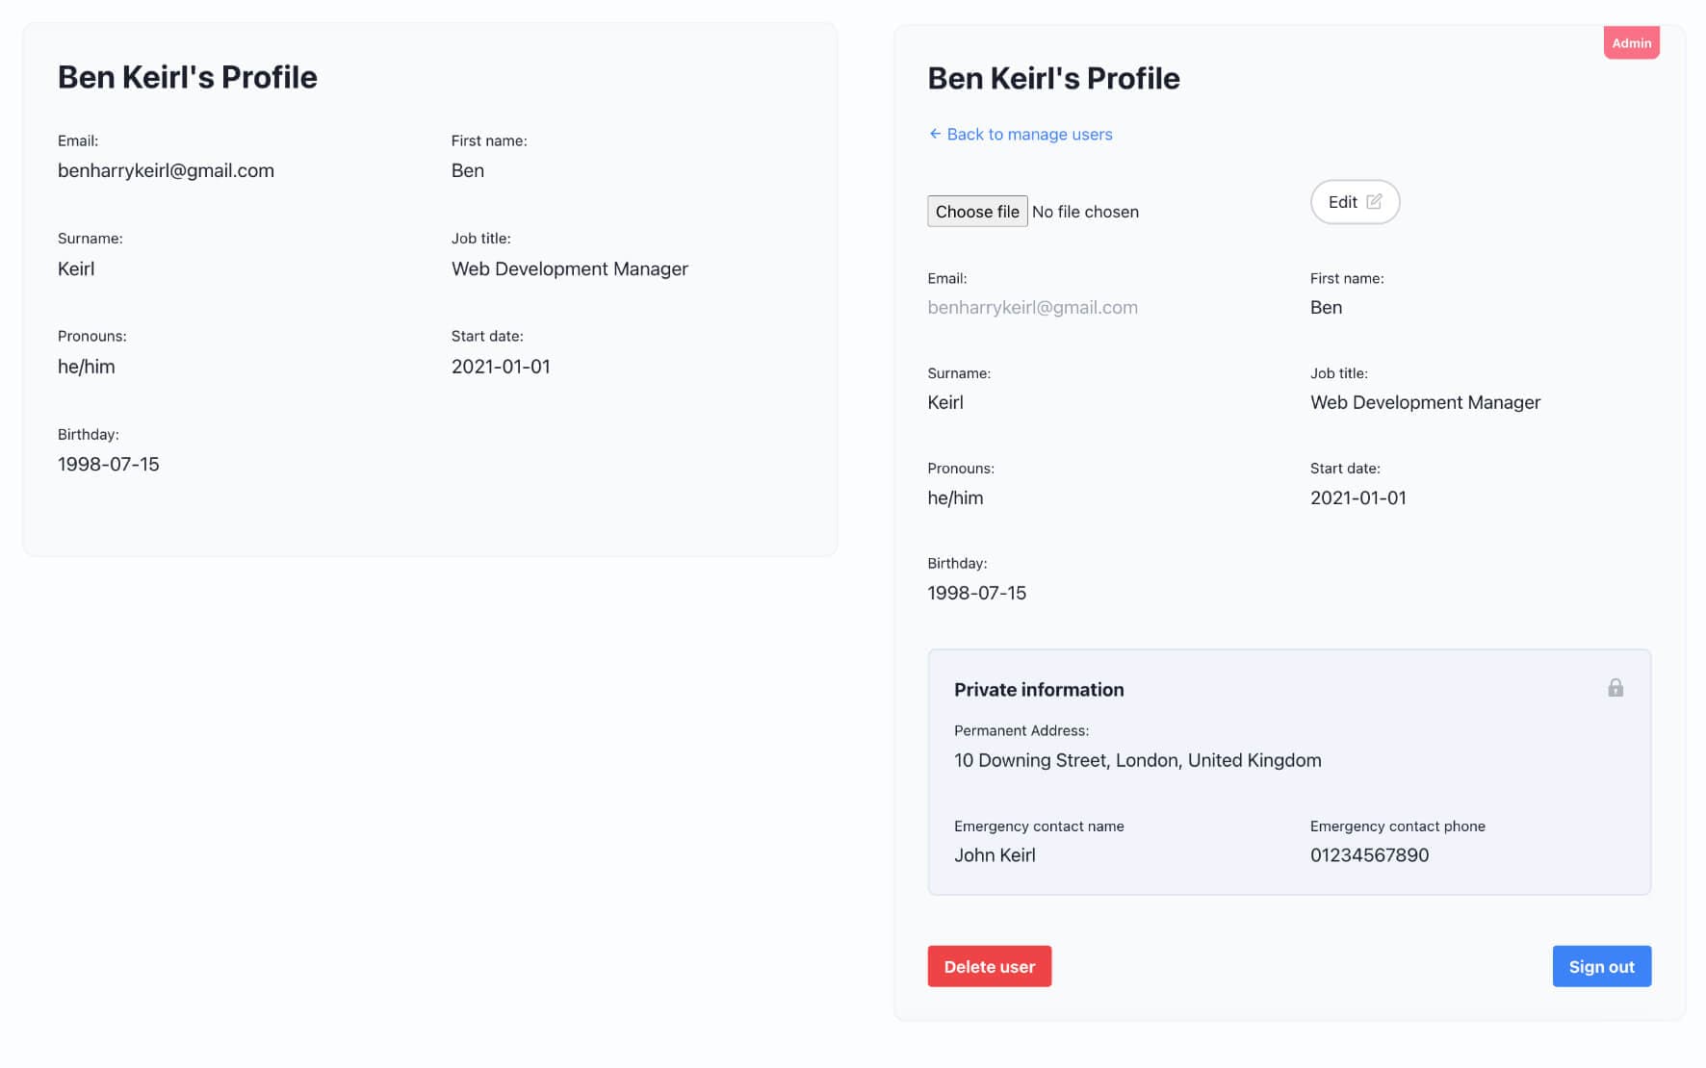Click the blue Sign out button
Viewport: 1706px width, 1068px height.
pos(1602,966)
